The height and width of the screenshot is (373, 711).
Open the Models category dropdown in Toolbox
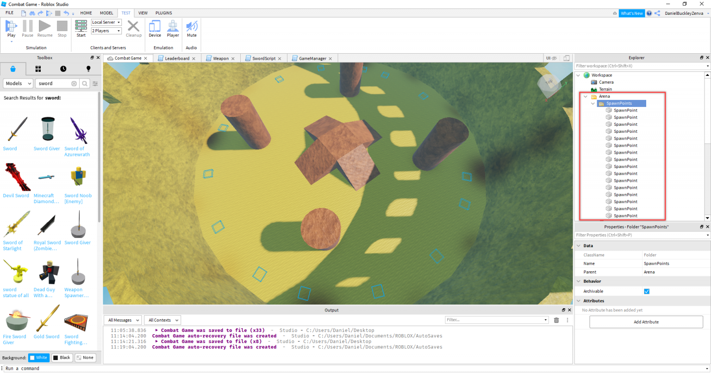pos(18,83)
